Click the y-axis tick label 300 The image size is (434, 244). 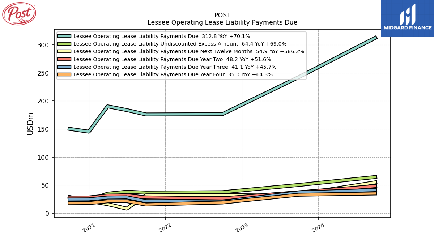(x=43, y=45)
